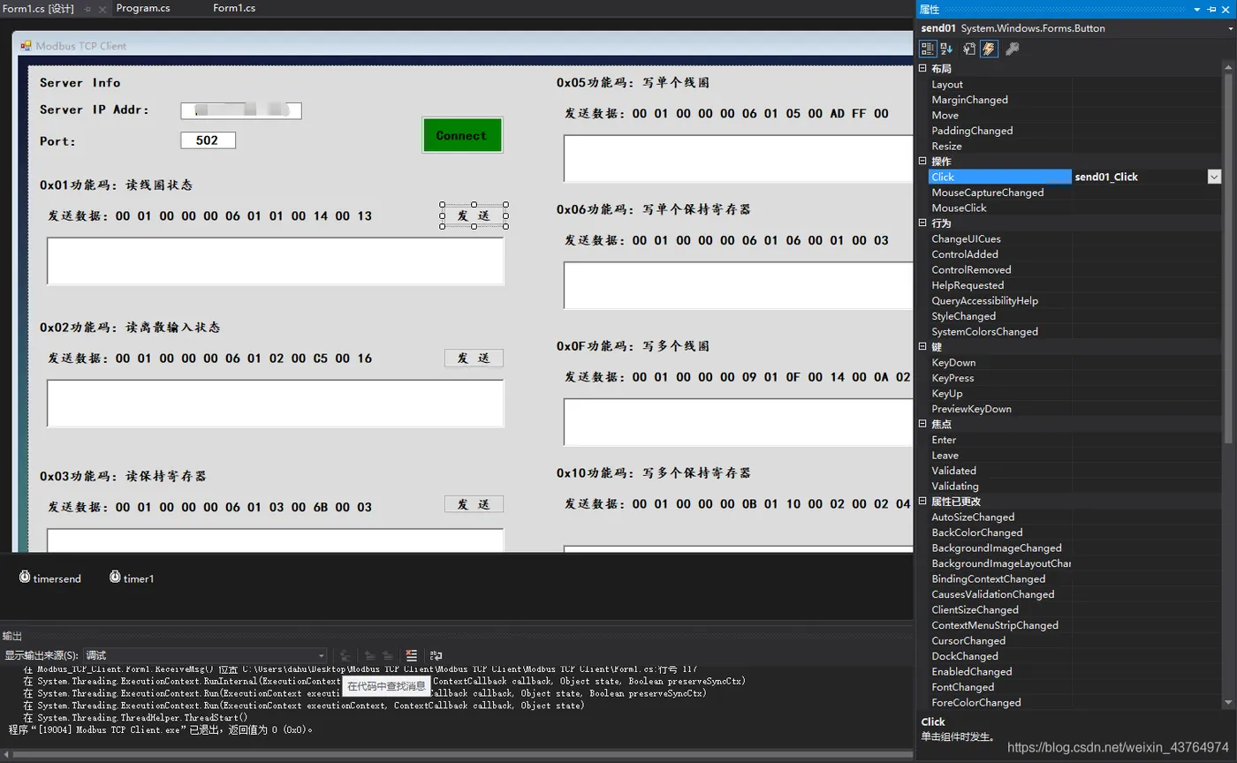
Task: Switch to Program.cs tab
Action: pos(143,8)
